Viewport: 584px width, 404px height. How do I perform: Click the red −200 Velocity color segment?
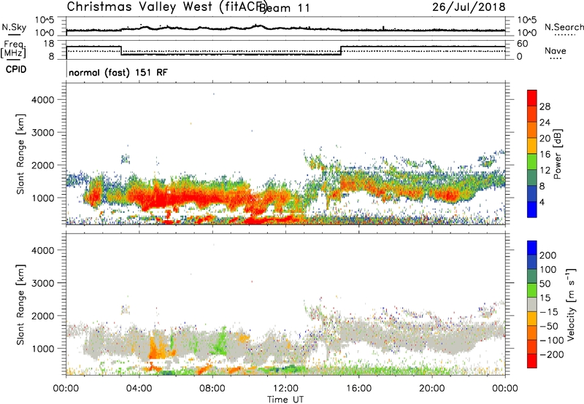pyautogui.click(x=532, y=361)
